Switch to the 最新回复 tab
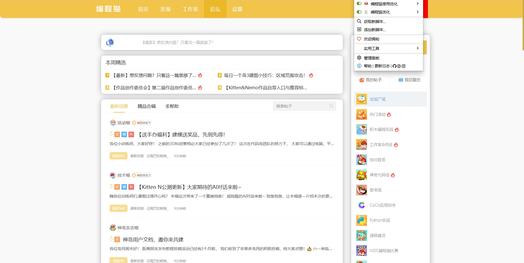 point(119,106)
